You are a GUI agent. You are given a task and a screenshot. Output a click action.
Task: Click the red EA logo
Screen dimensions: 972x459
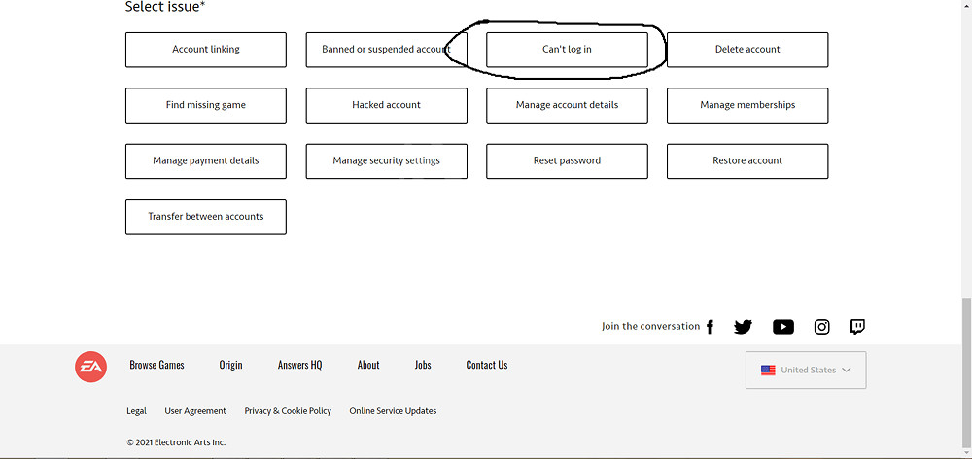coord(91,367)
